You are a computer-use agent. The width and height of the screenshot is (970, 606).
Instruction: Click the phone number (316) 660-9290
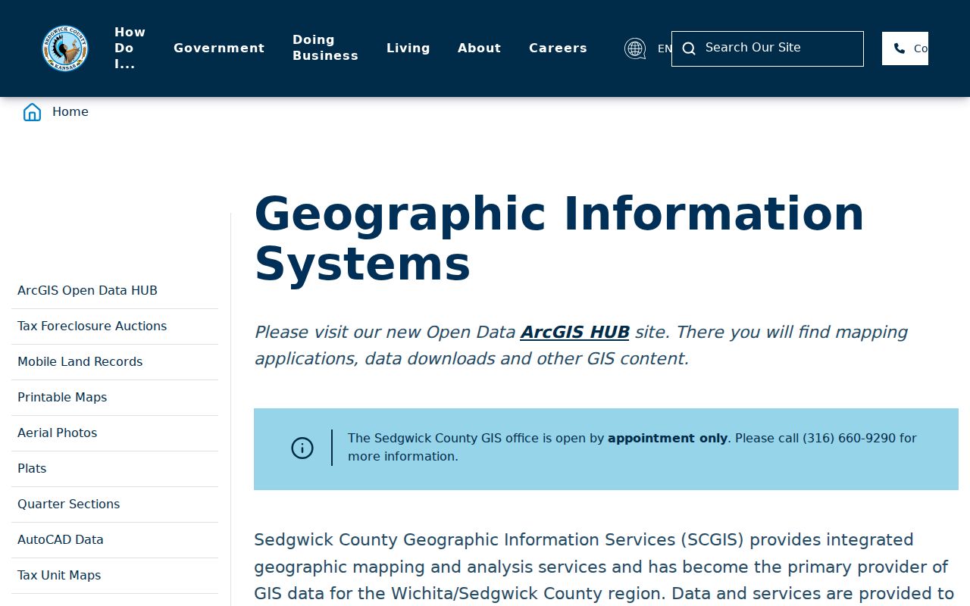849,438
